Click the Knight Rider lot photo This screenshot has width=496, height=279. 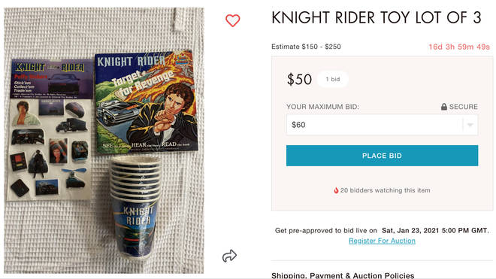(104, 141)
